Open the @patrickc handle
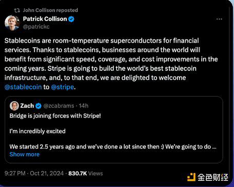The image size is (234, 187). coord(36,27)
